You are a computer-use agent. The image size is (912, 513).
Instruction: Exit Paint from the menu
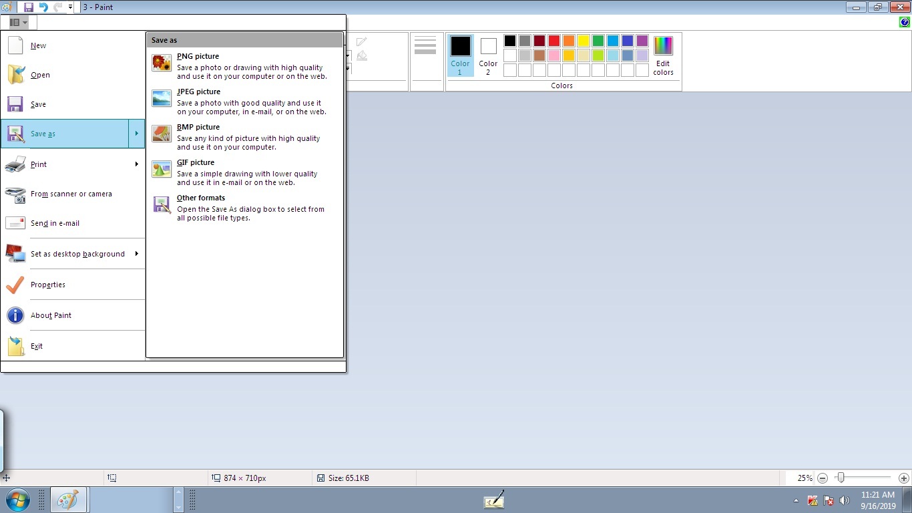(73, 346)
